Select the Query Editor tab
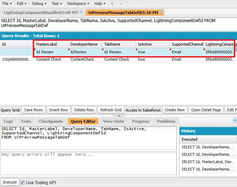The height and width of the screenshot is (187, 237). point(83,121)
